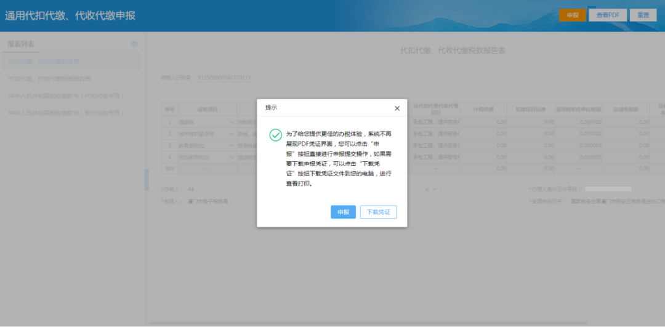Open 中华人民共和国税收缴款书(银行经收专用)
This screenshot has height=327, width=665.
tap(71, 113)
